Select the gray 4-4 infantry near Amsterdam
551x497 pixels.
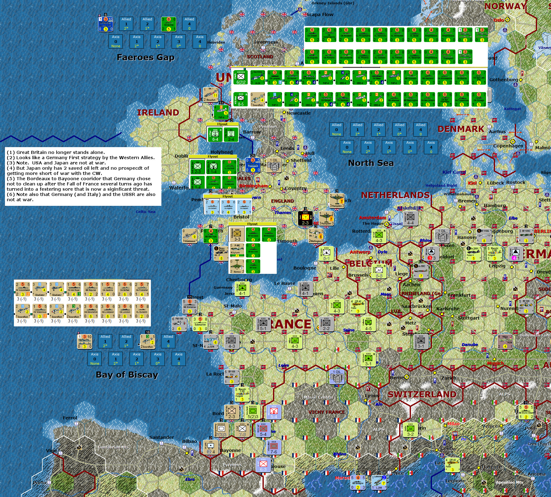410,218
